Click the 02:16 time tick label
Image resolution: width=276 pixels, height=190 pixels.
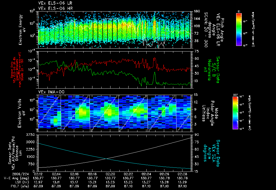(74, 174)
